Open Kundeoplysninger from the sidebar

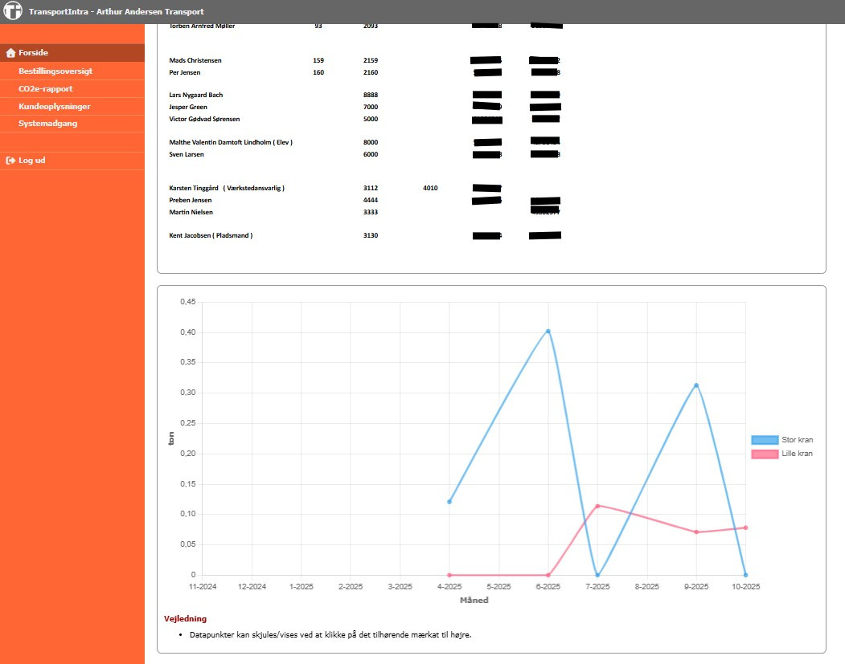pyautogui.click(x=55, y=106)
